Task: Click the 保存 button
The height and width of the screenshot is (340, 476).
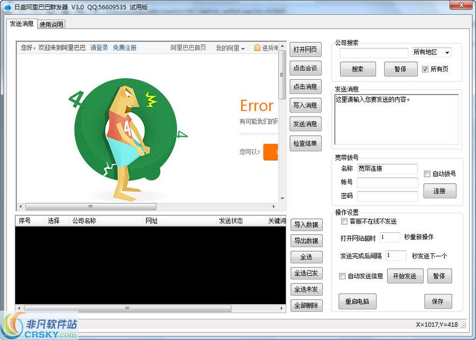Action: pos(438,301)
